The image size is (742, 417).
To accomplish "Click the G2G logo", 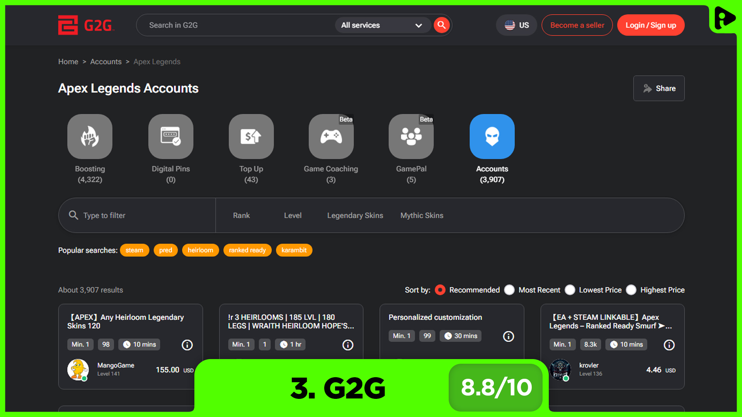I will click(86, 25).
